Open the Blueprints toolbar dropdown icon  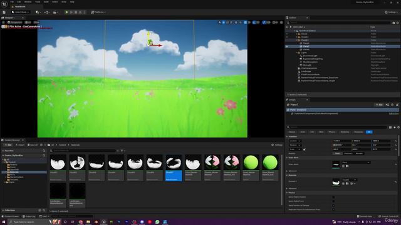[46, 12]
